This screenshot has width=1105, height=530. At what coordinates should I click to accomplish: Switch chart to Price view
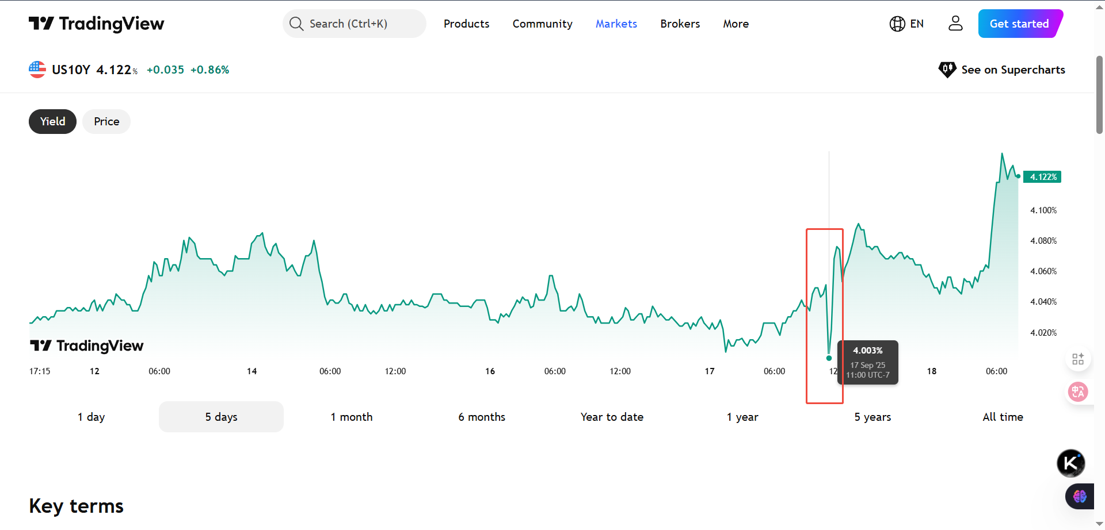[106, 121]
